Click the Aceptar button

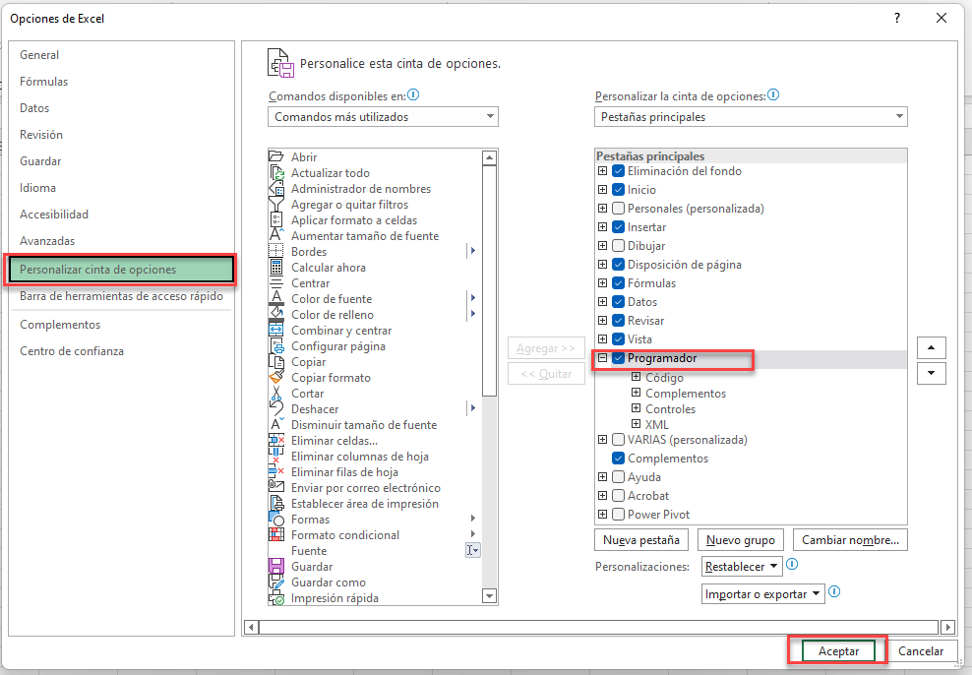[838, 650]
